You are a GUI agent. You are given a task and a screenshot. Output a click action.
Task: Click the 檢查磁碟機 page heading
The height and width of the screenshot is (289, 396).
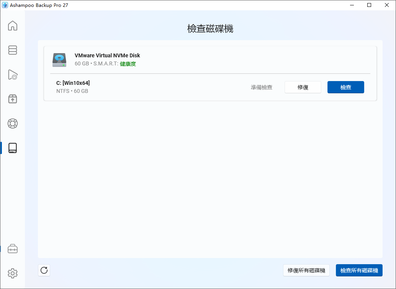(210, 29)
